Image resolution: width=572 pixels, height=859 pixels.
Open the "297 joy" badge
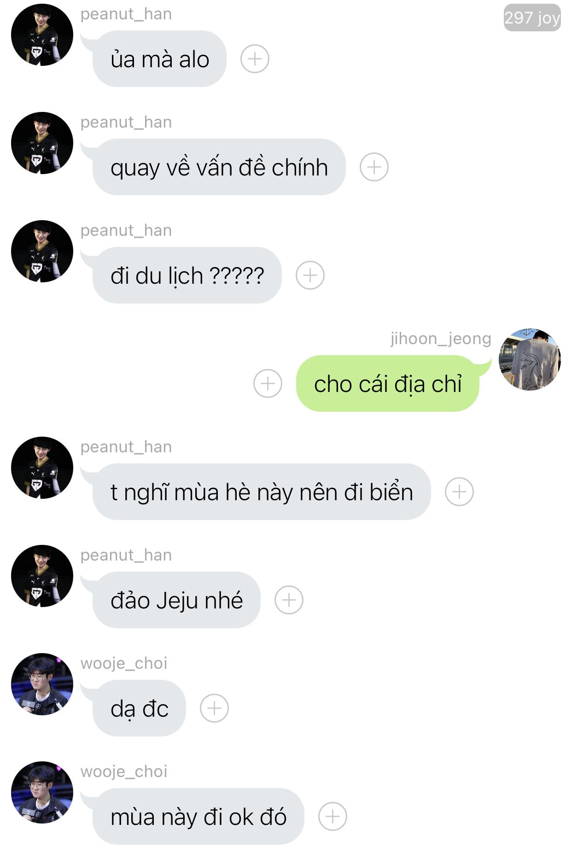coord(532,18)
